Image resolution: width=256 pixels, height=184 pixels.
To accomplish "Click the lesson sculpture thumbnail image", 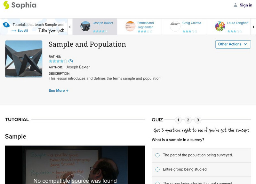I will click(x=24, y=59).
